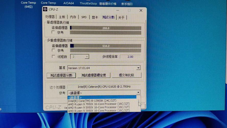Open Core Temp (64位) desktop shortcut
Image resolution: width=227 pixels, height=128 pixels.
pyautogui.click(x=28, y=5)
